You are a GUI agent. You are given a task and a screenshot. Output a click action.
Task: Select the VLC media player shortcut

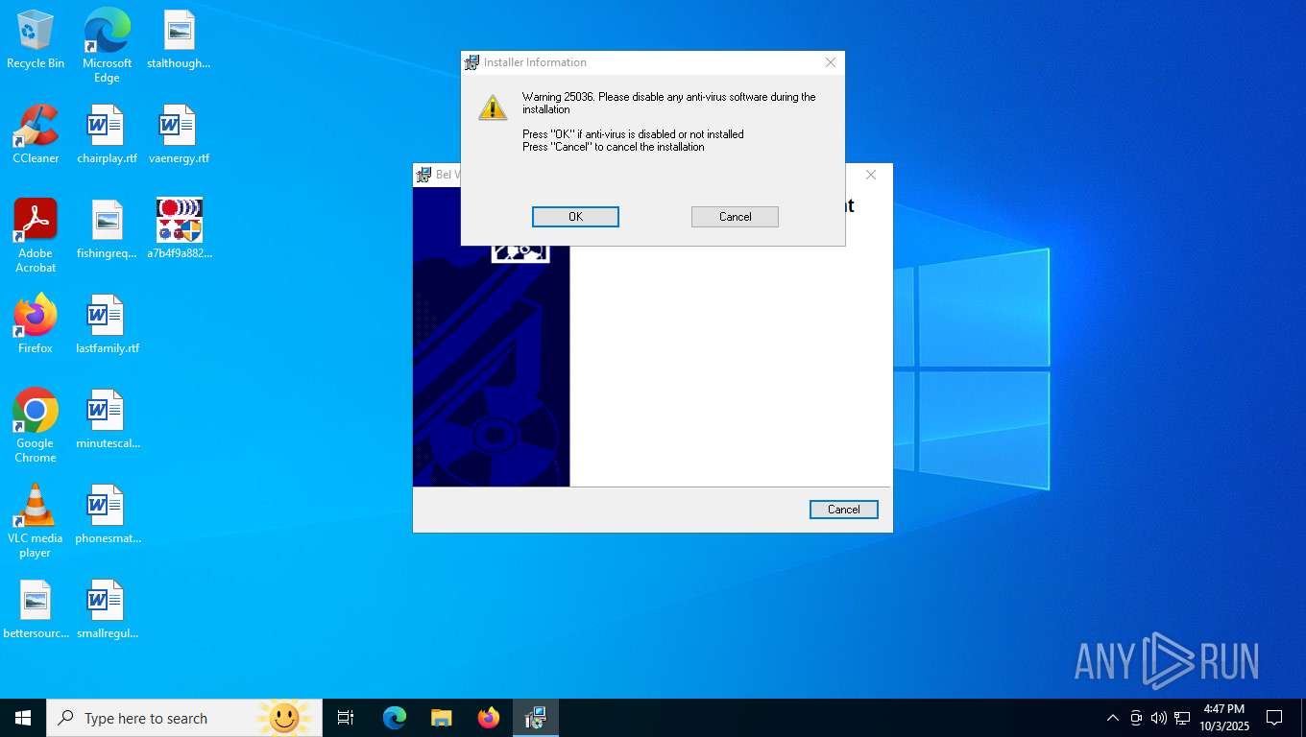coord(36,521)
